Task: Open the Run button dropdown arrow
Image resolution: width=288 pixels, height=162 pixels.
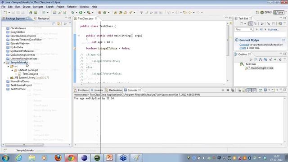Action: [x=85, y=13]
